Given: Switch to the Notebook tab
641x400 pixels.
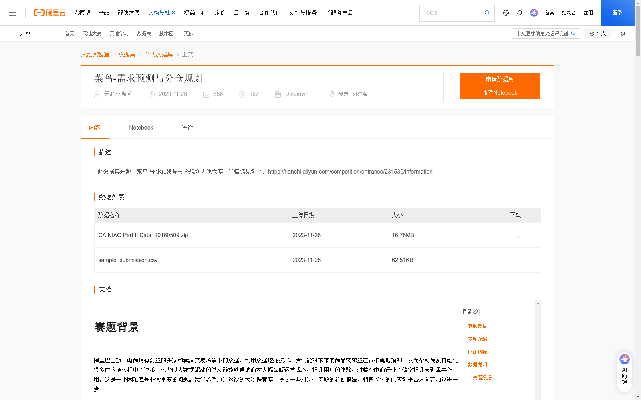Looking at the screenshot, I should tap(141, 127).
